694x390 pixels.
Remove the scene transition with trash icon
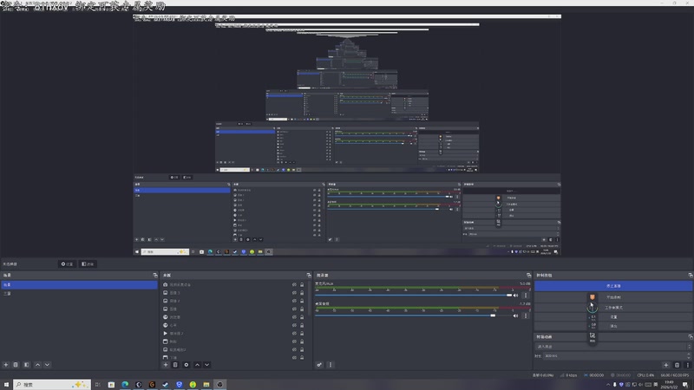[677, 365]
